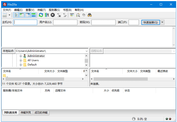
Task: Sort local files by 文件类型 column
Action: tap(69, 71)
